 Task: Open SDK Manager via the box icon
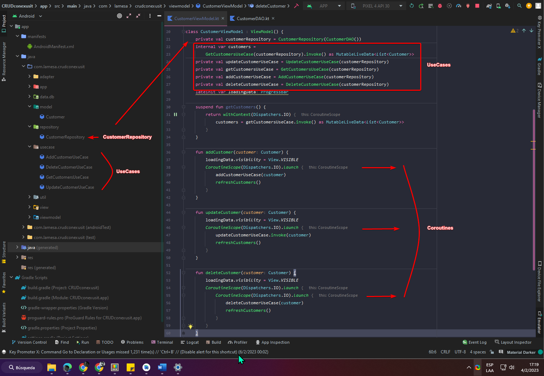pos(507,6)
